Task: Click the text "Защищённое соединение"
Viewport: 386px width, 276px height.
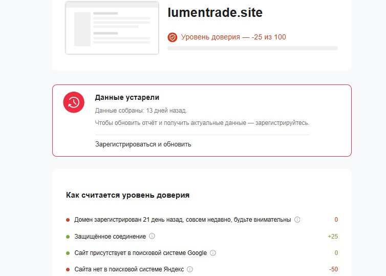Action: [x=110, y=237]
